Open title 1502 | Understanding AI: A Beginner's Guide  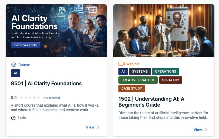click(x=151, y=102)
